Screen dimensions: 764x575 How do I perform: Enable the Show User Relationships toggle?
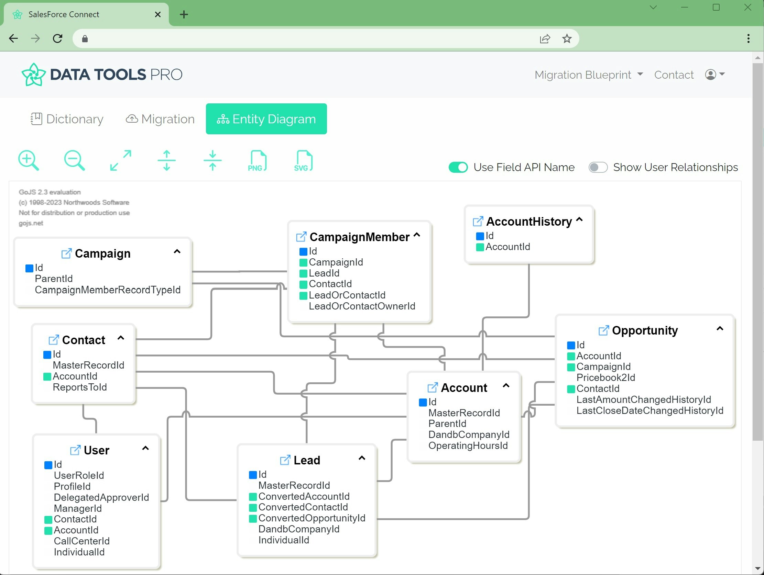point(598,167)
